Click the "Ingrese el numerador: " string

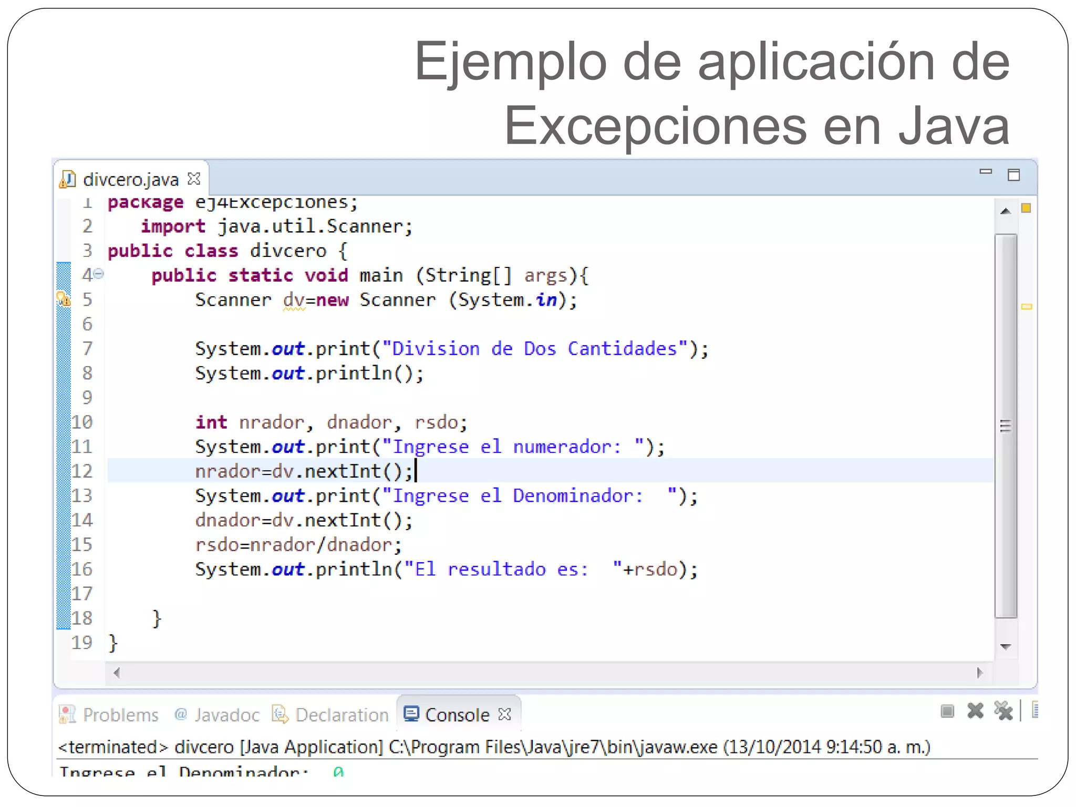[x=513, y=447]
